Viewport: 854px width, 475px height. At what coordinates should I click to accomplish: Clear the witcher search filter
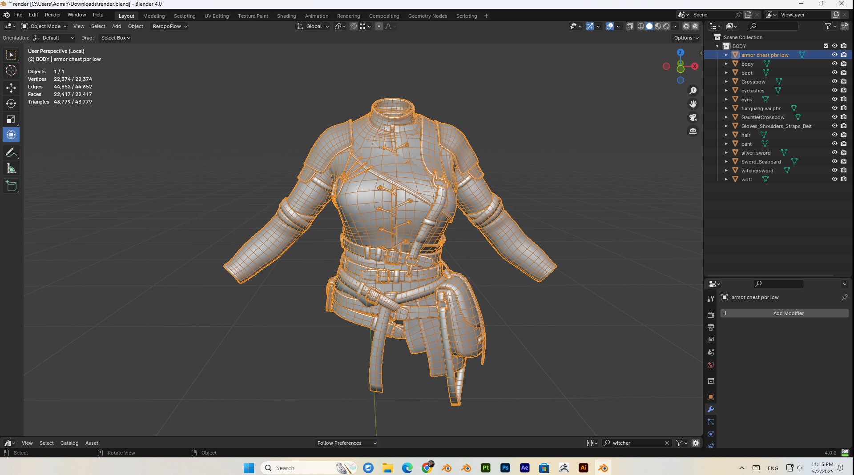(x=667, y=443)
